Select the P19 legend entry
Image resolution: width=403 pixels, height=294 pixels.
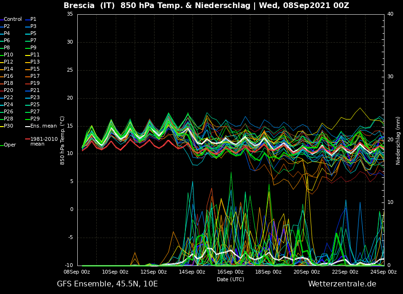(32, 83)
